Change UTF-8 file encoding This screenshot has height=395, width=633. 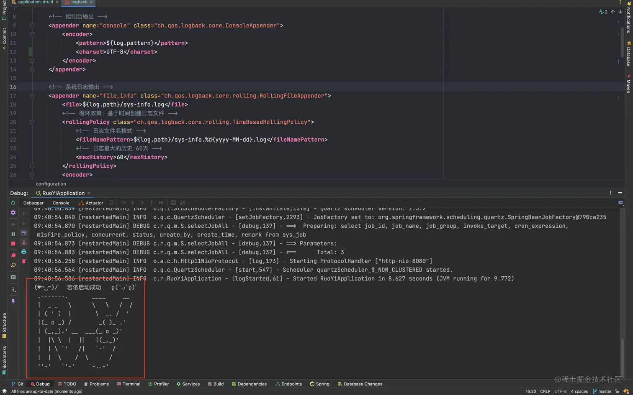point(561,392)
